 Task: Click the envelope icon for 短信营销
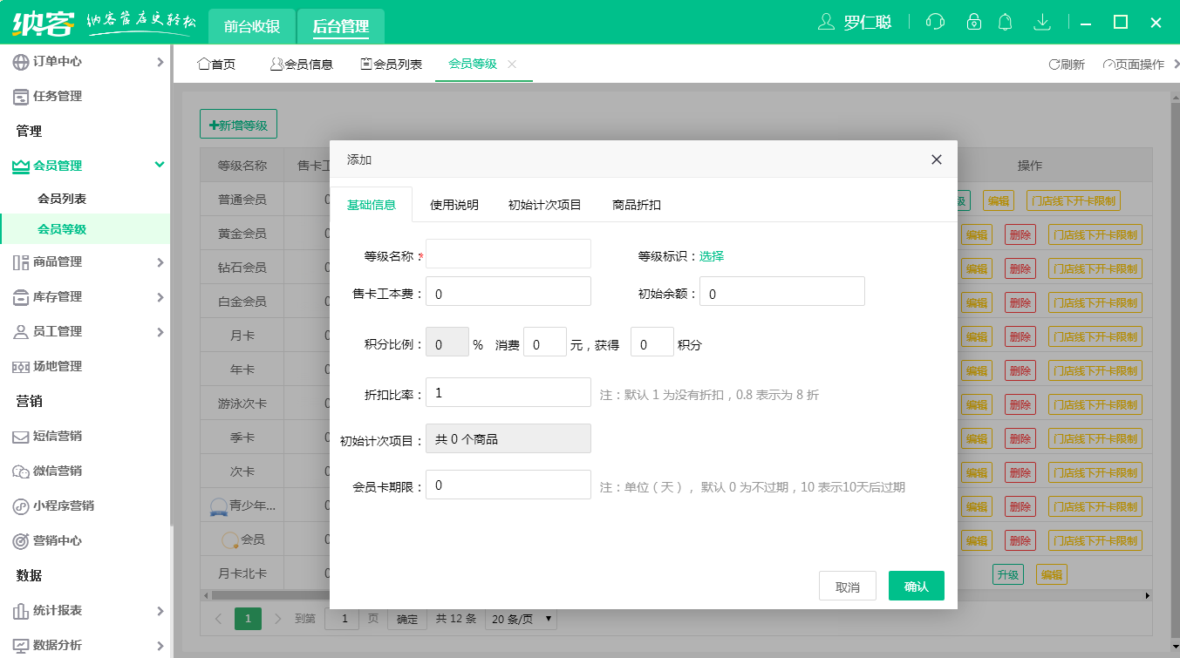pos(21,437)
